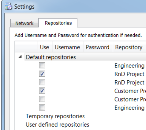Click the RnD Project name in the checked row
Screen dimensions: 146x130
[x=129, y=74]
